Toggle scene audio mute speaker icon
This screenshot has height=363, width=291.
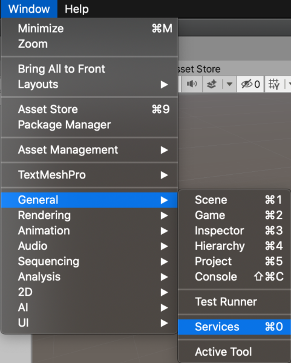point(192,84)
